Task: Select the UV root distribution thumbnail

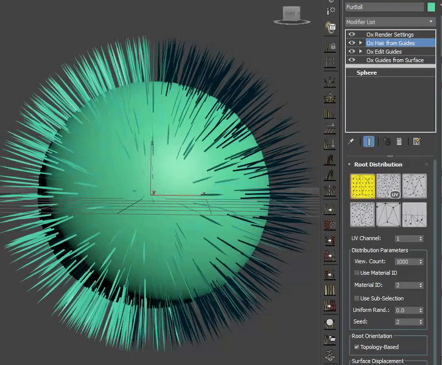Action: [x=388, y=186]
